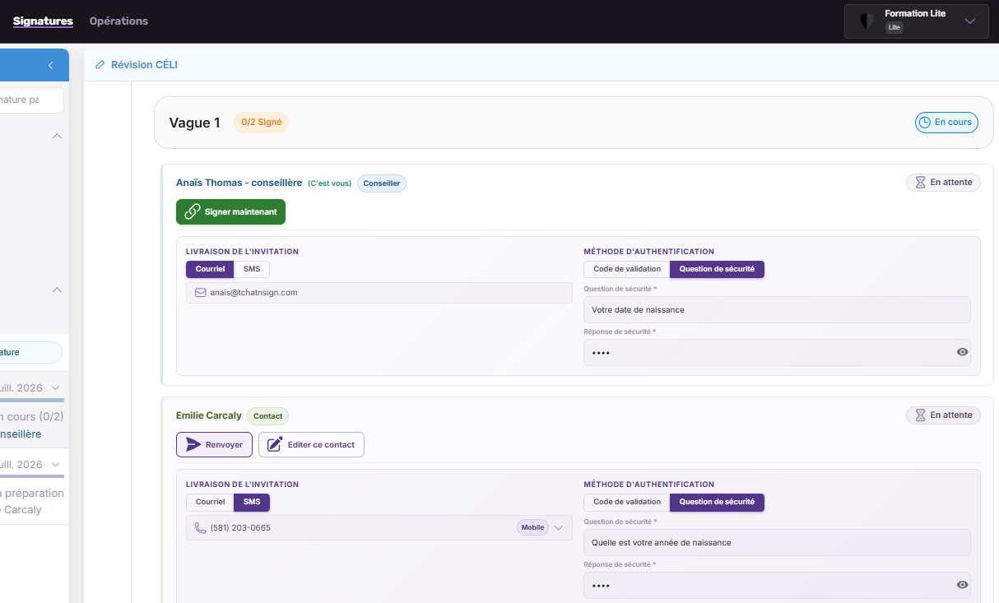Collapse the left sidebar with the back chevron

coord(50,66)
